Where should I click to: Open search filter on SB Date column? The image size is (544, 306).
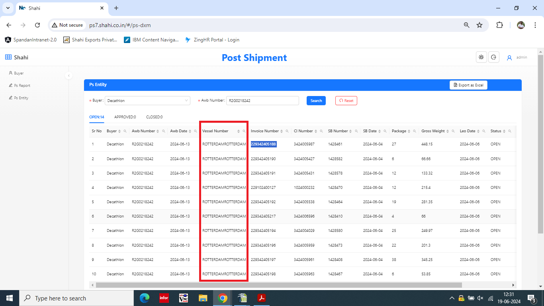(385, 131)
